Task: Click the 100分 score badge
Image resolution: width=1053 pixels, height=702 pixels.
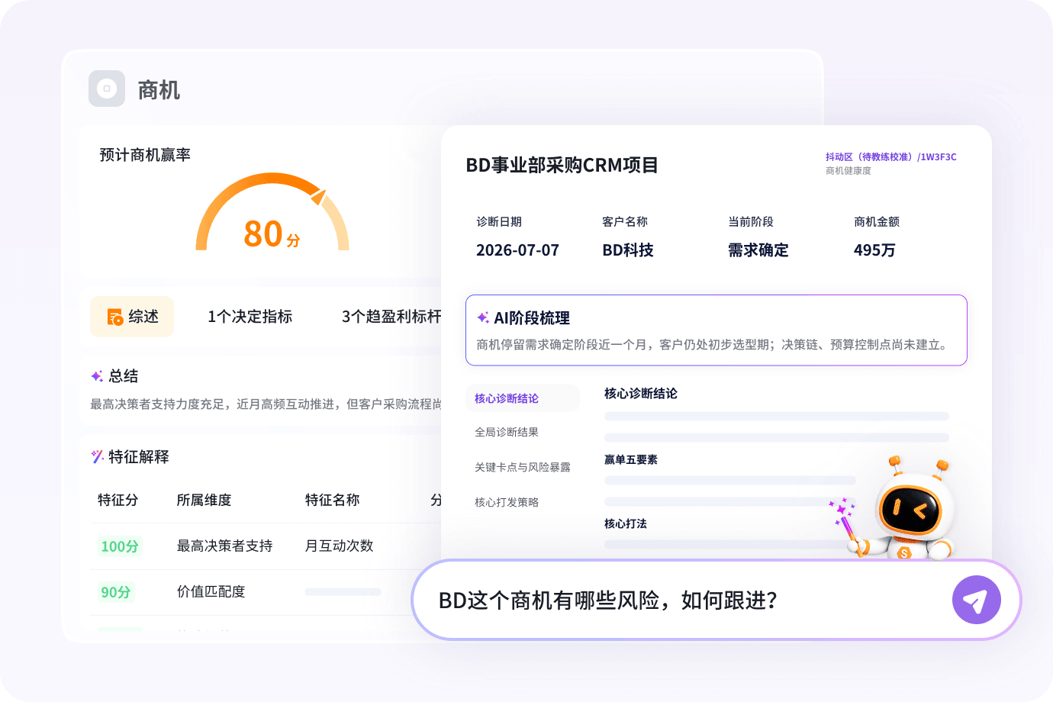Action: [120, 546]
